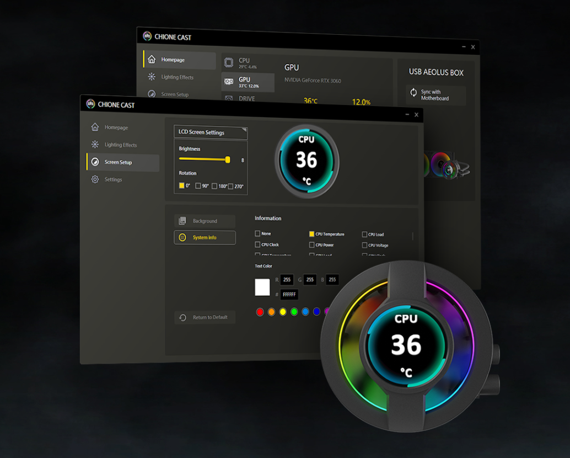Select the System Info option button

[205, 237]
